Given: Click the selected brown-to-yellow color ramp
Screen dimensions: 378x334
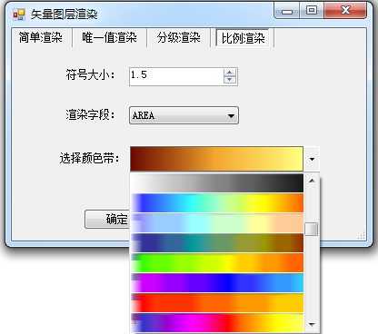Looking at the screenshot, I should (x=216, y=159).
